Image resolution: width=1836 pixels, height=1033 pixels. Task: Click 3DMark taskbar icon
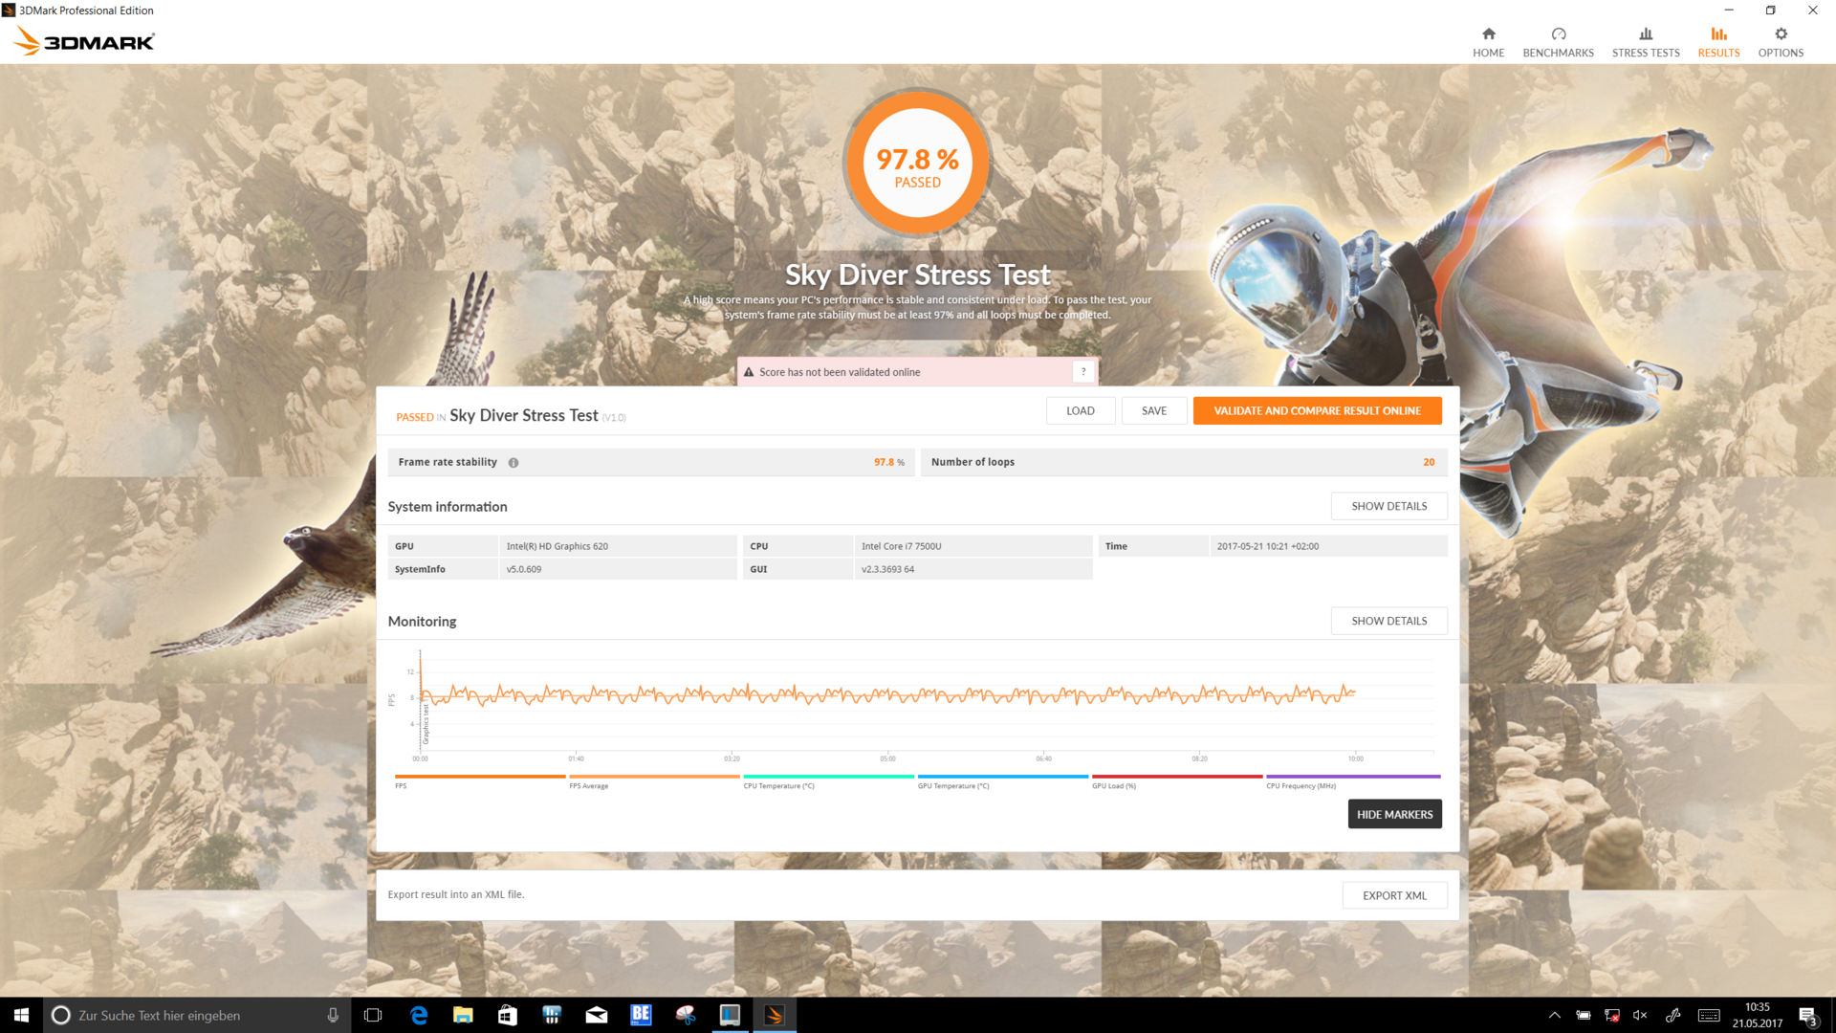(775, 1015)
